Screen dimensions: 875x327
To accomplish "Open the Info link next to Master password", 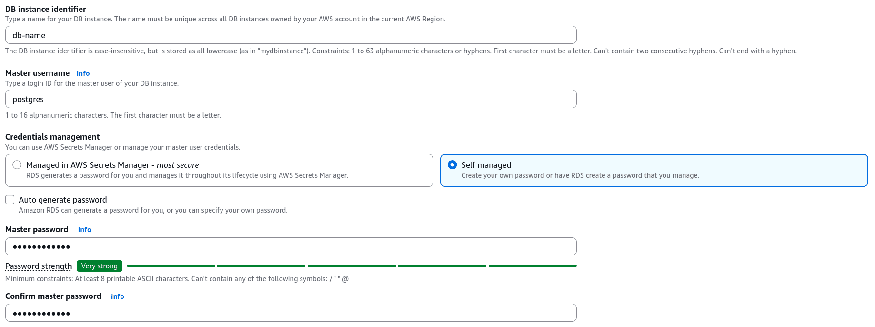I will 84,230.
